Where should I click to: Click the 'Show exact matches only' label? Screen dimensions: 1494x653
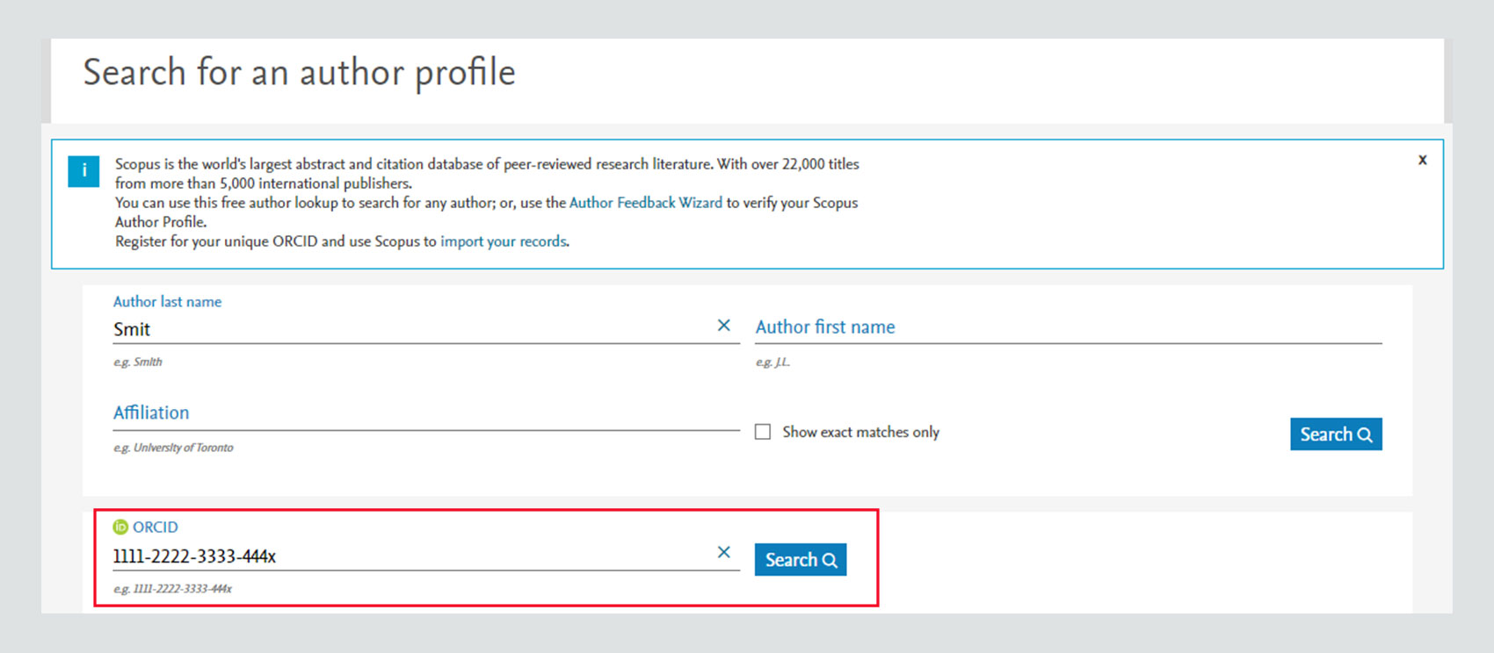pos(861,432)
